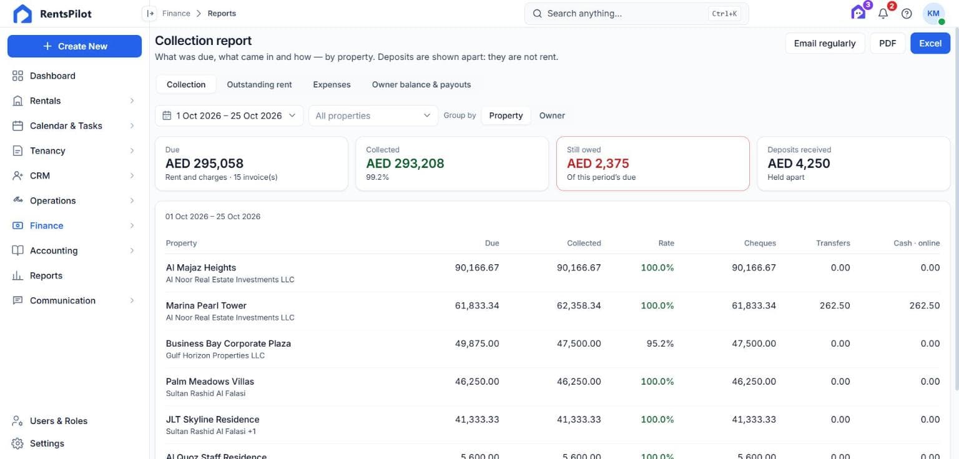Image resolution: width=959 pixels, height=459 pixels.
Task: Switch to the Outstanding rent tab
Action: point(259,84)
